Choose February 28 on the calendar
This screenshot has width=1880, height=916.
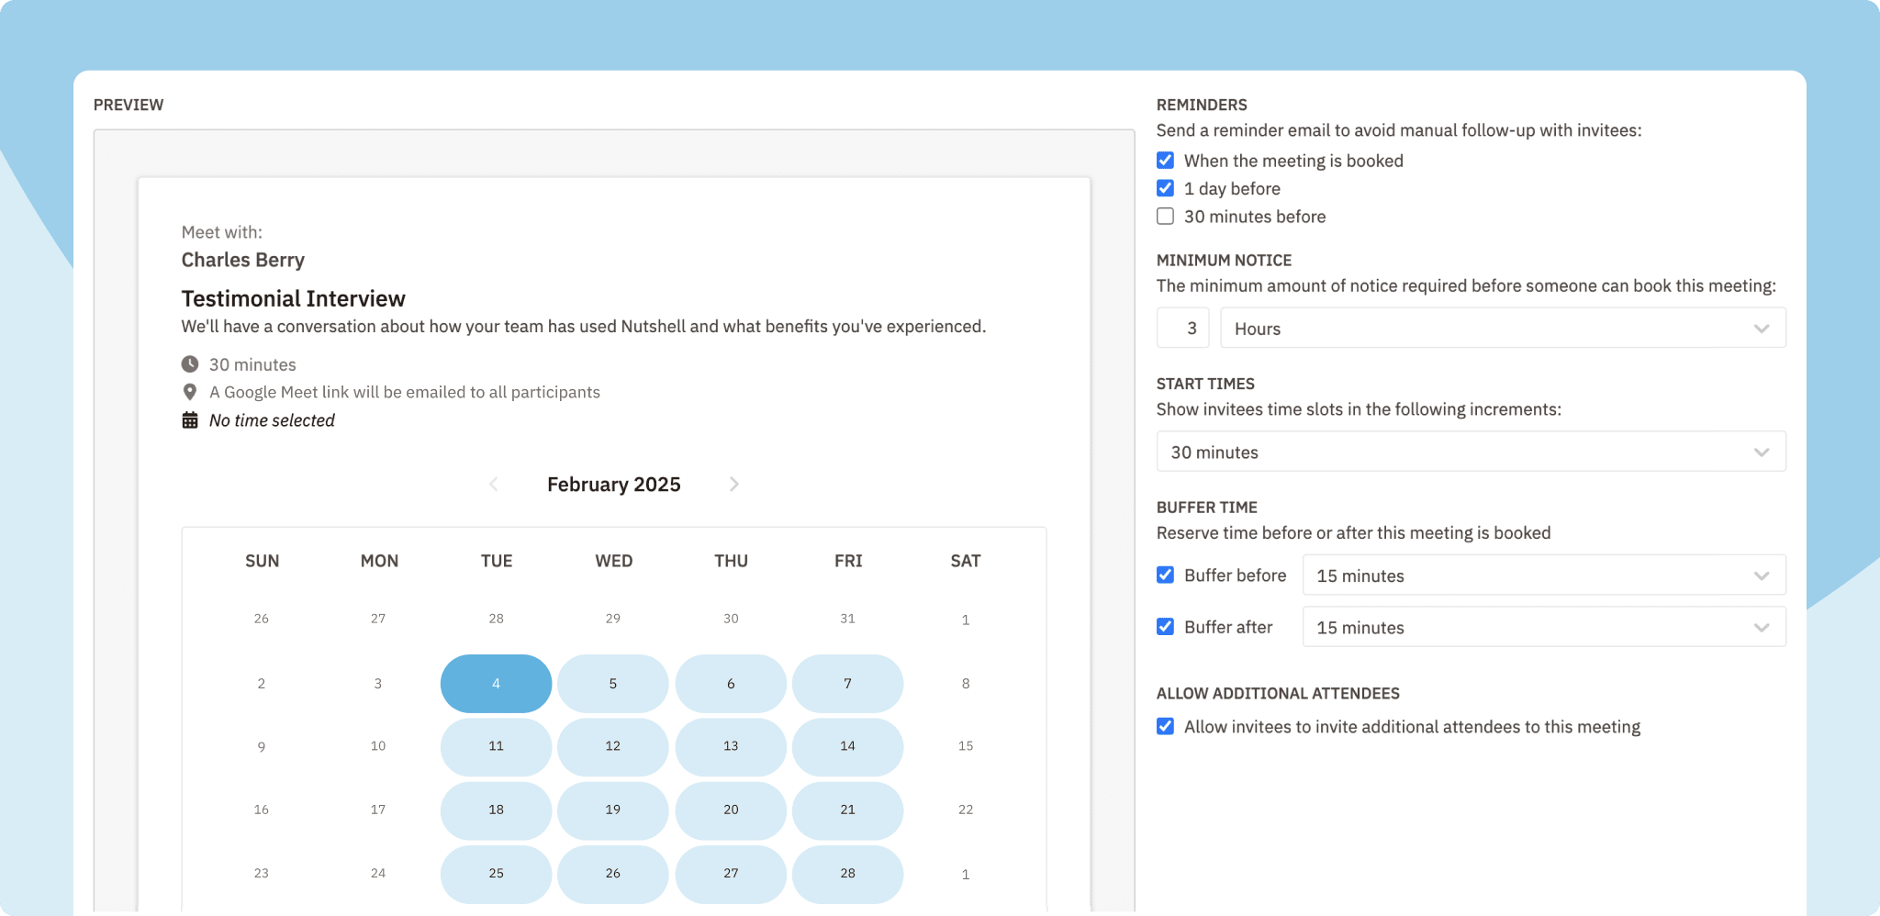click(847, 874)
